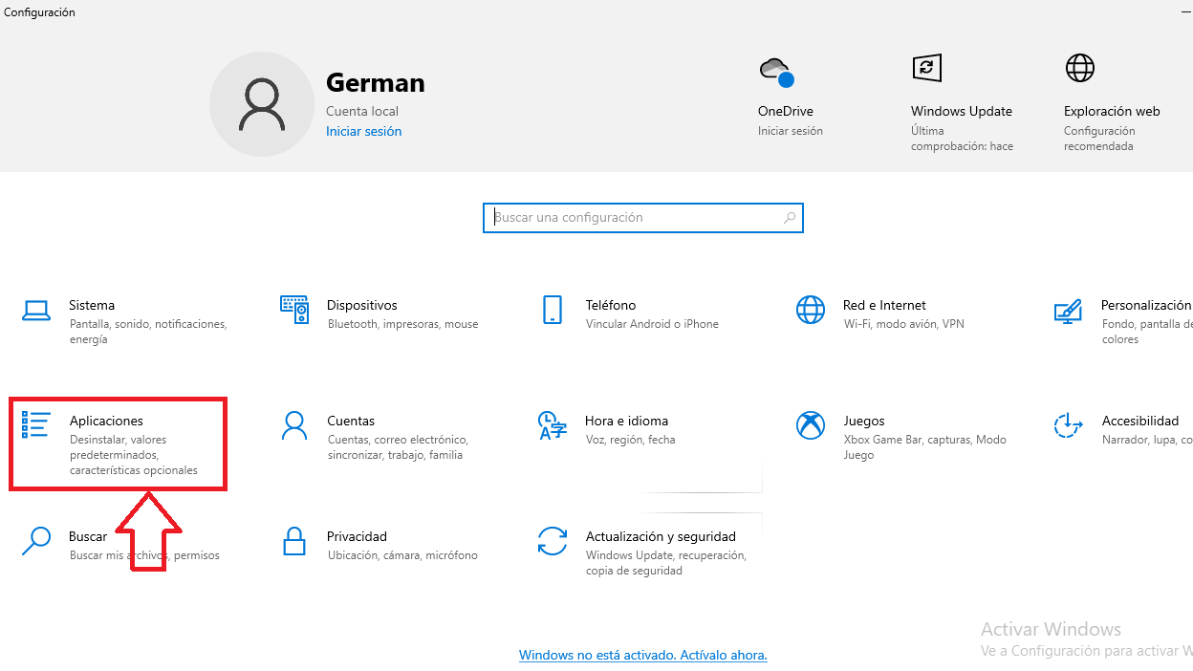Open the Sistema laptop icon
Viewport: 1193px width, 671px height.
point(36,310)
